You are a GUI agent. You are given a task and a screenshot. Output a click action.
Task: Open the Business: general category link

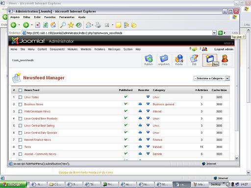163,104
